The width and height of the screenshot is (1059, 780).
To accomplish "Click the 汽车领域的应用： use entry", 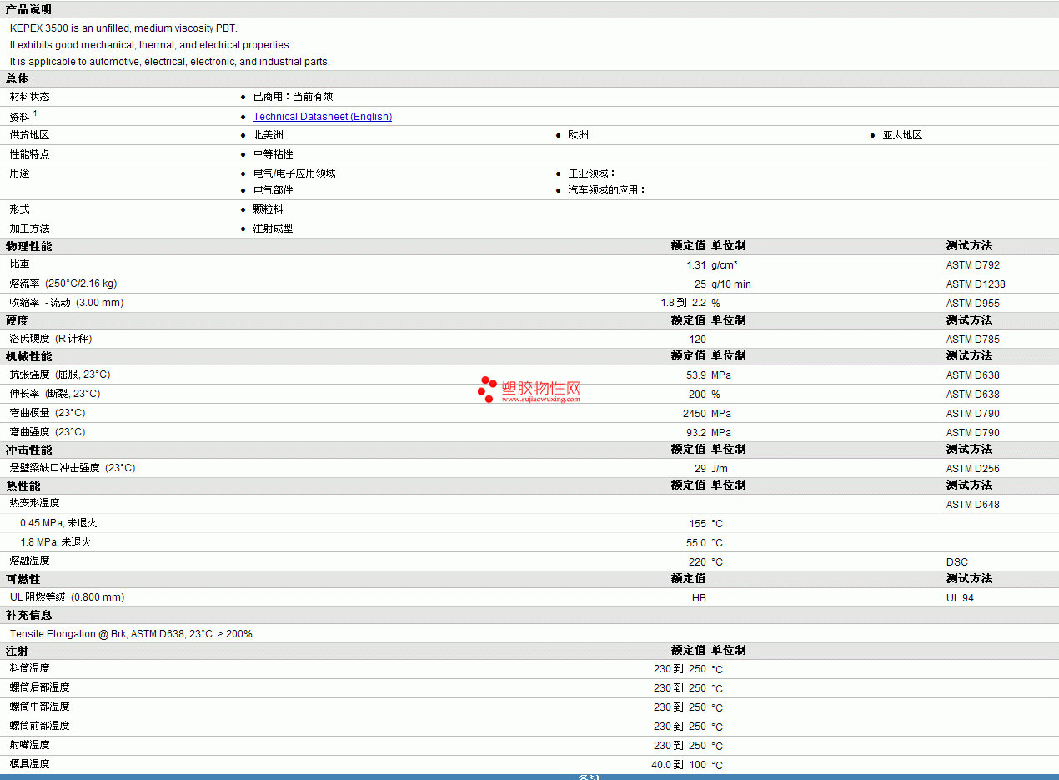I will pyautogui.click(x=607, y=190).
